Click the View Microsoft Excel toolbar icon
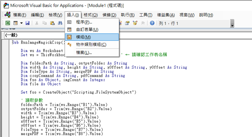 pyautogui.click(x=7, y=23)
